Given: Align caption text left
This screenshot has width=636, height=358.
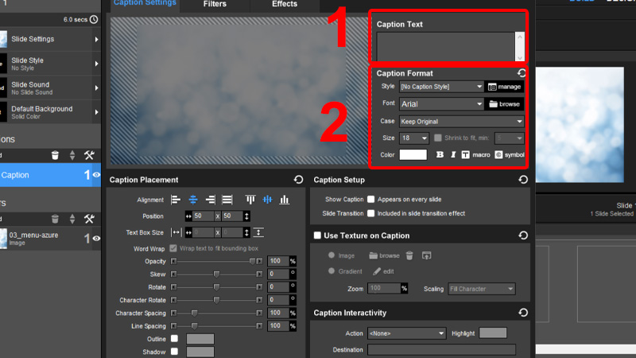Looking at the screenshot, I should [x=176, y=200].
